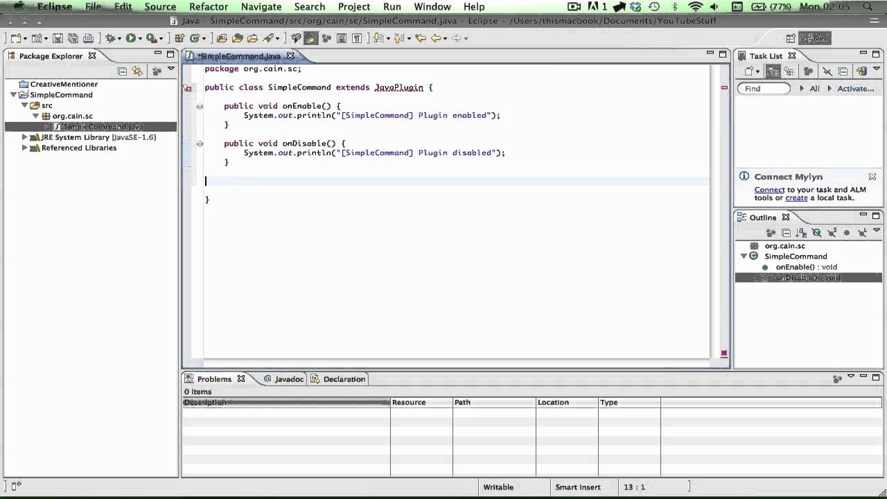
Task: Collapse the org.cain.sc package node
Action: point(36,116)
